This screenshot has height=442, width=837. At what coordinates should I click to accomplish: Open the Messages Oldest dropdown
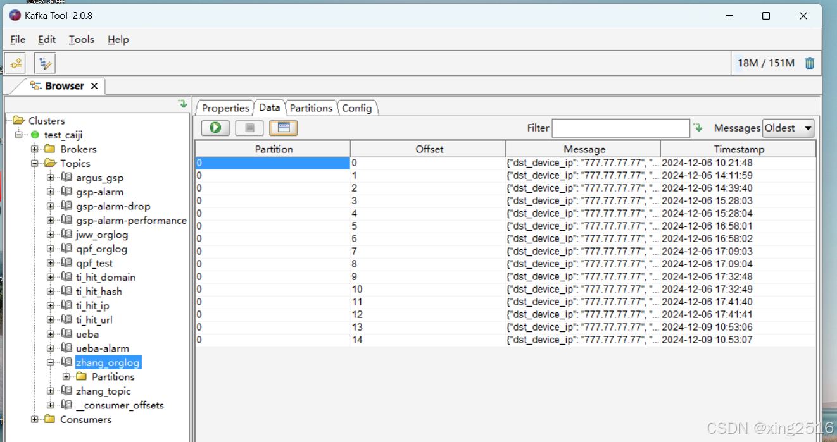[788, 128]
